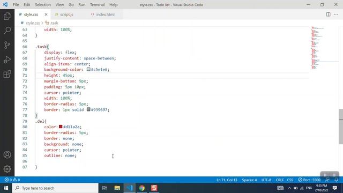Click CRLF end of line setting
The height and width of the screenshot is (193, 343).
coord(280,180)
